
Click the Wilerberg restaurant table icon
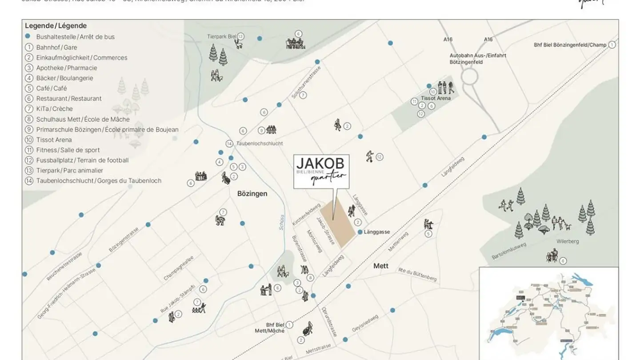552,256
